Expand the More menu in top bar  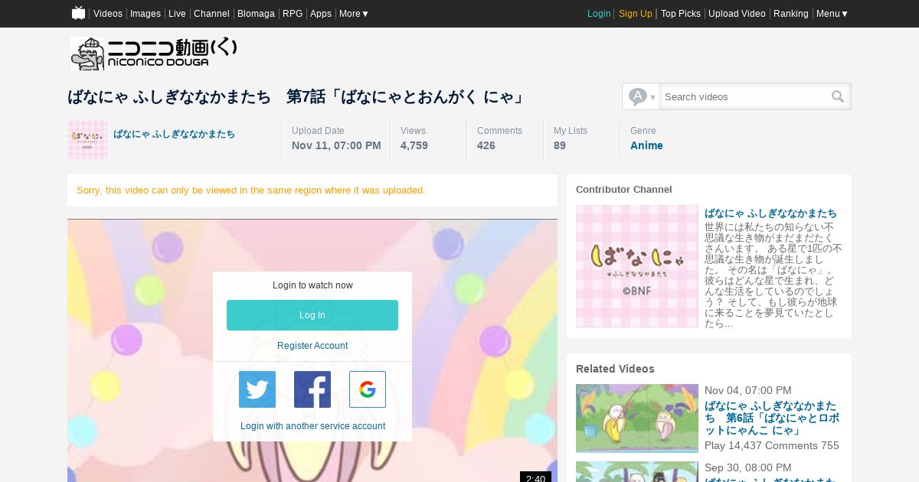pos(354,14)
